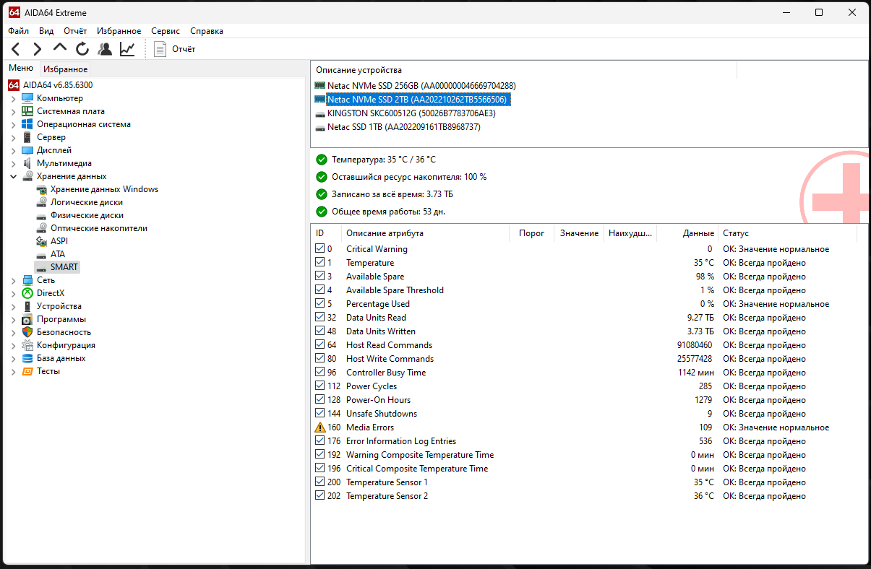Click the Описание устройства column header
Screen dimensions: 871x569
point(524,70)
